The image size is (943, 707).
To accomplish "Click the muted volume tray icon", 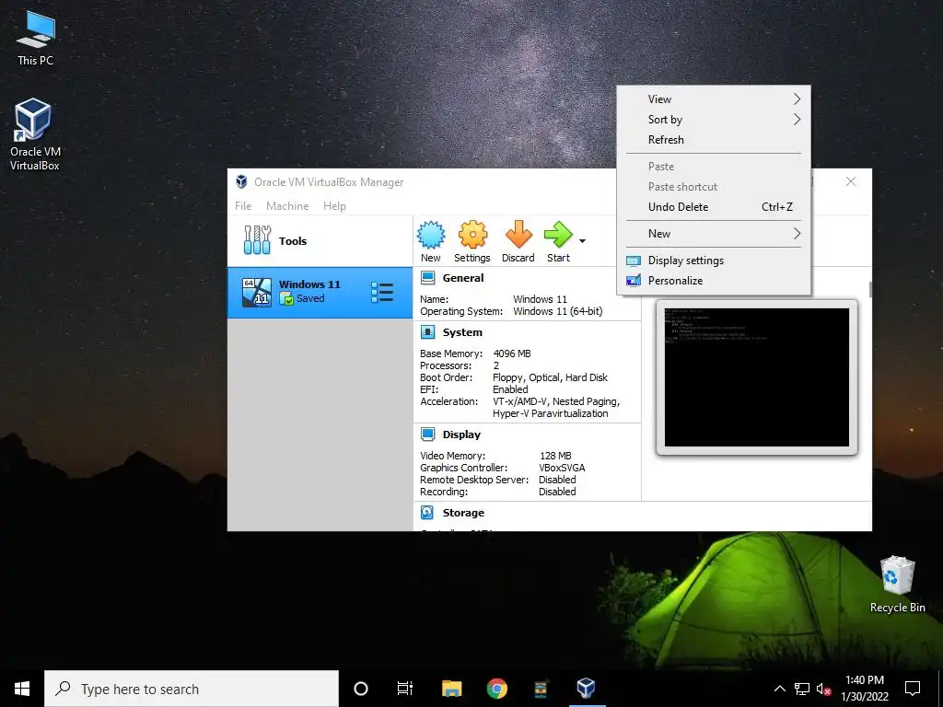I will tap(824, 689).
